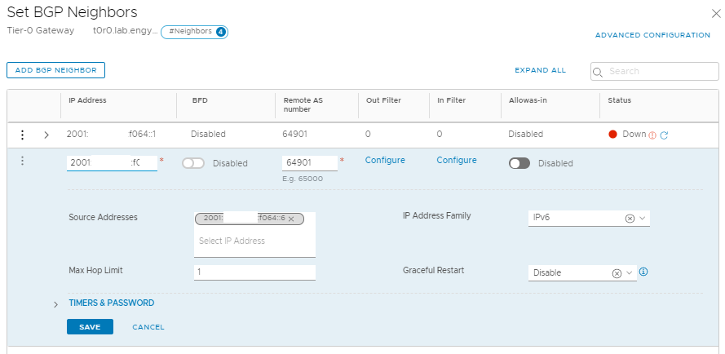Clear the Graceful Restart selection
The image size is (725, 354).
(x=617, y=272)
